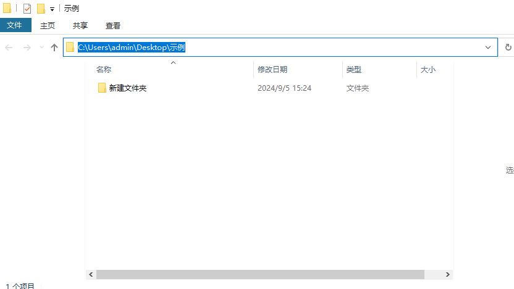Go up one folder level
The image size is (514, 289).
pyautogui.click(x=54, y=48)
